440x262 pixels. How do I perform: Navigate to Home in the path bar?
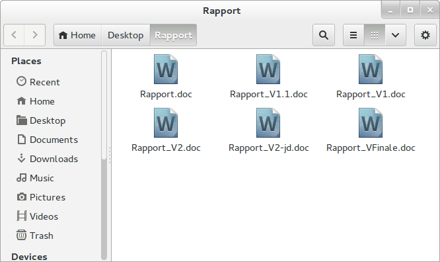click(77, 35)
